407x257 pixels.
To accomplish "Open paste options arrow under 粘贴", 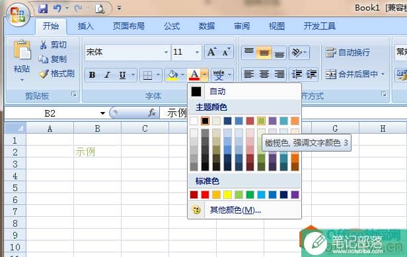I will coord(22,80).
